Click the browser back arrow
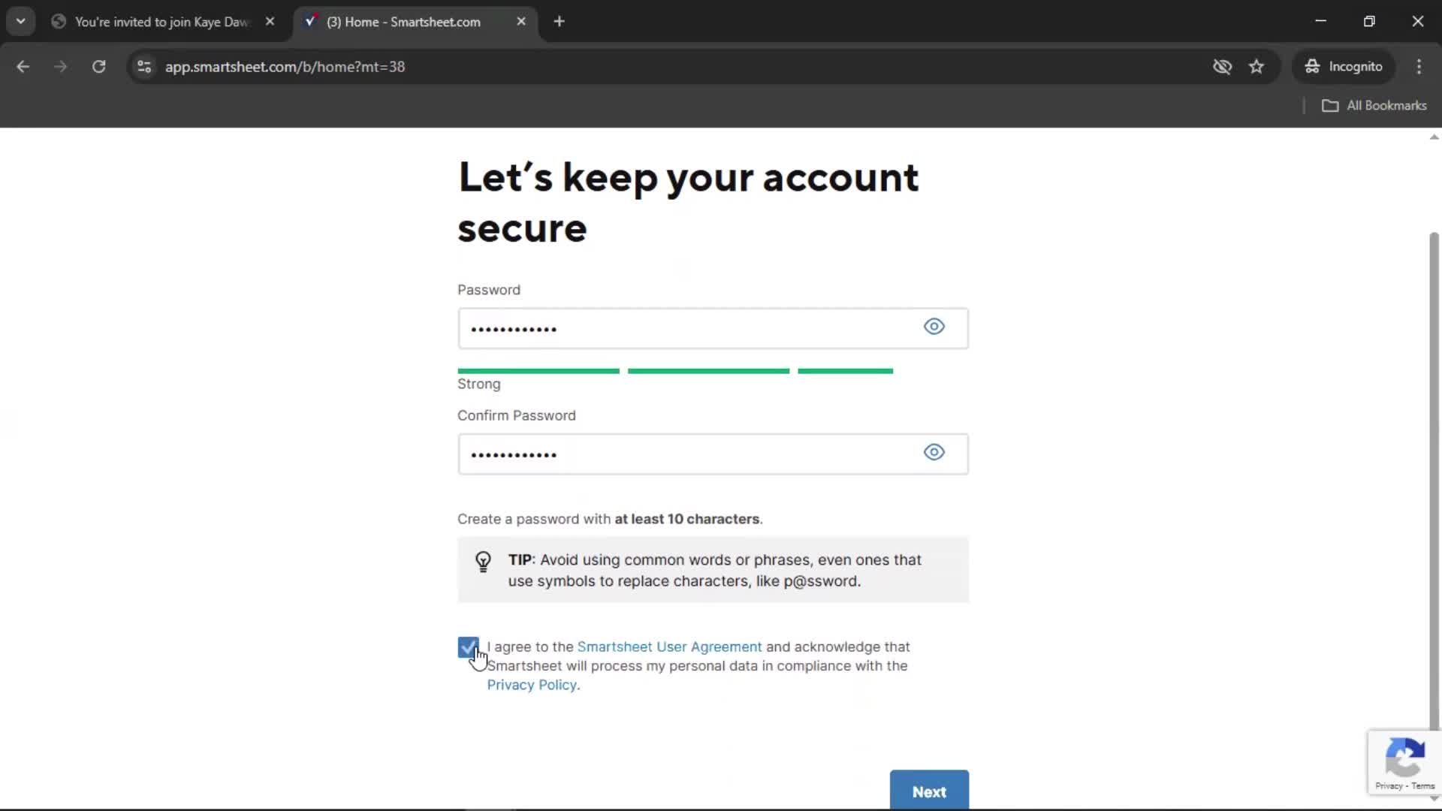 23,66
